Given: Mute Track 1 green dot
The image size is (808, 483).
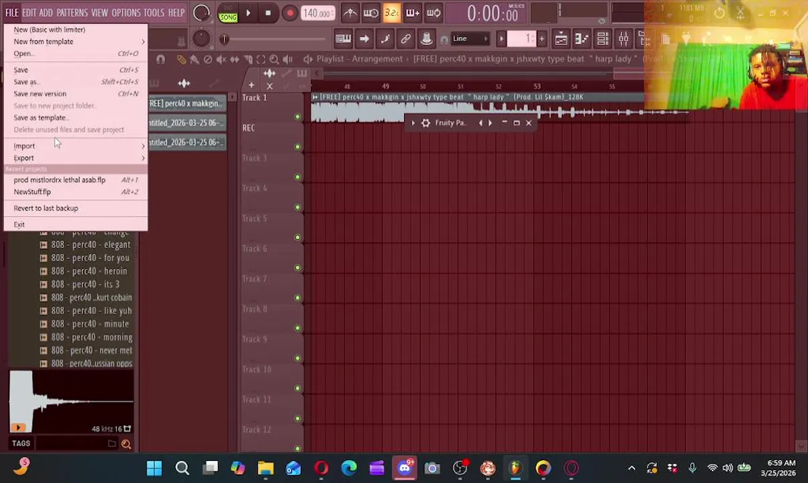Looking at the screenshot, I should [297, 117].
